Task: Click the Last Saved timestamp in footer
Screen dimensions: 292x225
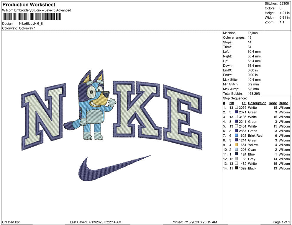Action: [96, 222]
